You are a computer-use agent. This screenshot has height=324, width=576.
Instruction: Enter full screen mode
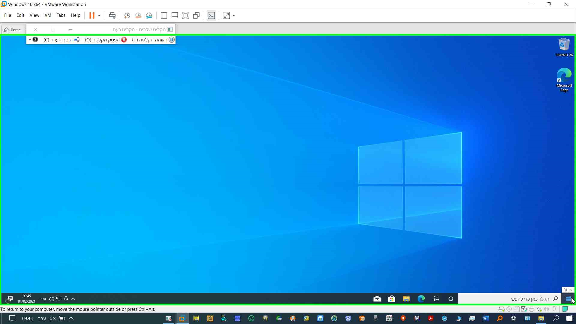[185, 16]
